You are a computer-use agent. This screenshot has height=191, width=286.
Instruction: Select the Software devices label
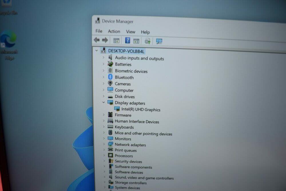129,172
